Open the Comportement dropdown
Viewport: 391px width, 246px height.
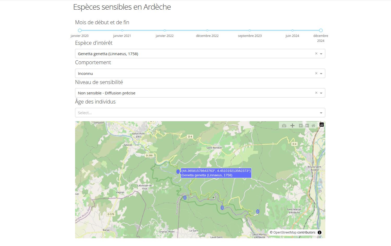321,74
